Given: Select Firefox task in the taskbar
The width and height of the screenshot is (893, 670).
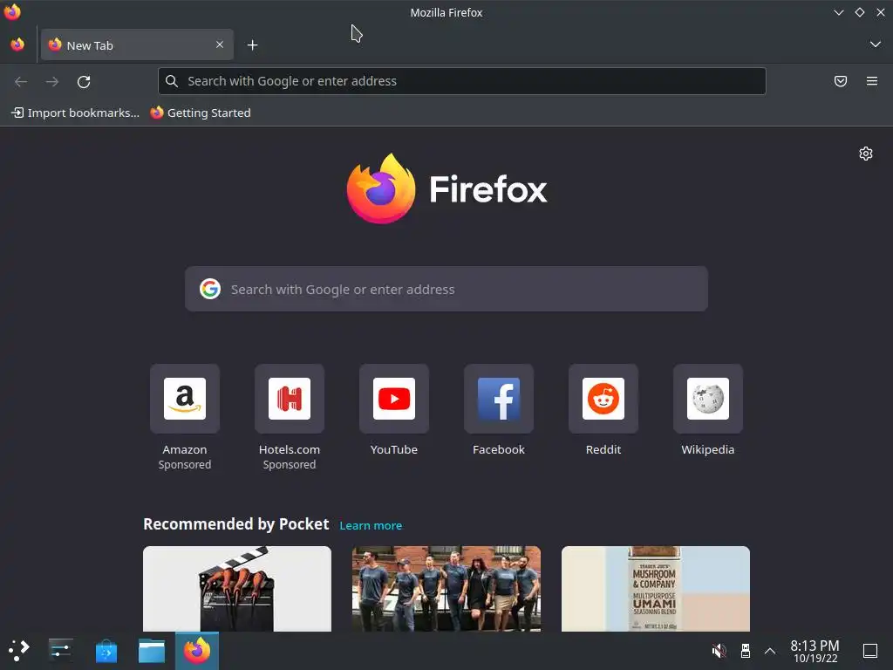Looking at the screenshot, I should pos(197,650).
